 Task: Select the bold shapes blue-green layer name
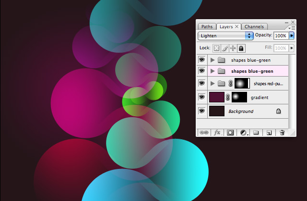(252, 71)
